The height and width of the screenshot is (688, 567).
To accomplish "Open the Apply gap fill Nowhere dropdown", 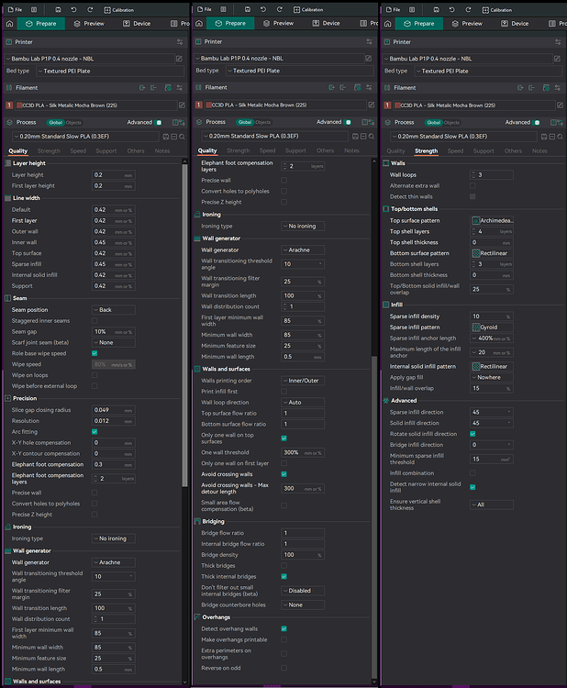I will point(492,377).
